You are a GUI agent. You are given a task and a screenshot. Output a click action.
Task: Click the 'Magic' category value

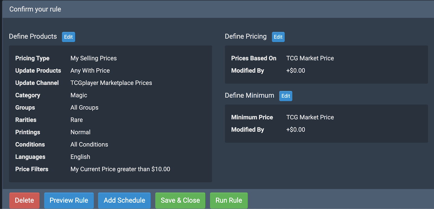[x=79, y=95]
